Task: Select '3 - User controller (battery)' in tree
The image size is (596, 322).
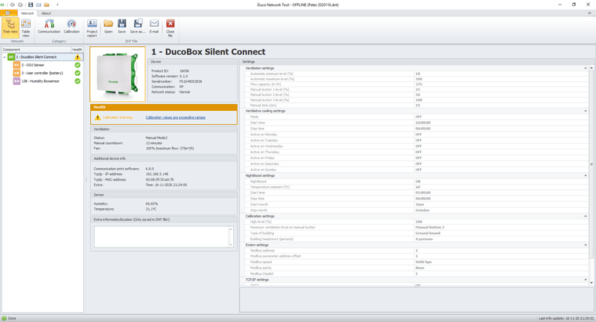Action: (x=42, y=73)
